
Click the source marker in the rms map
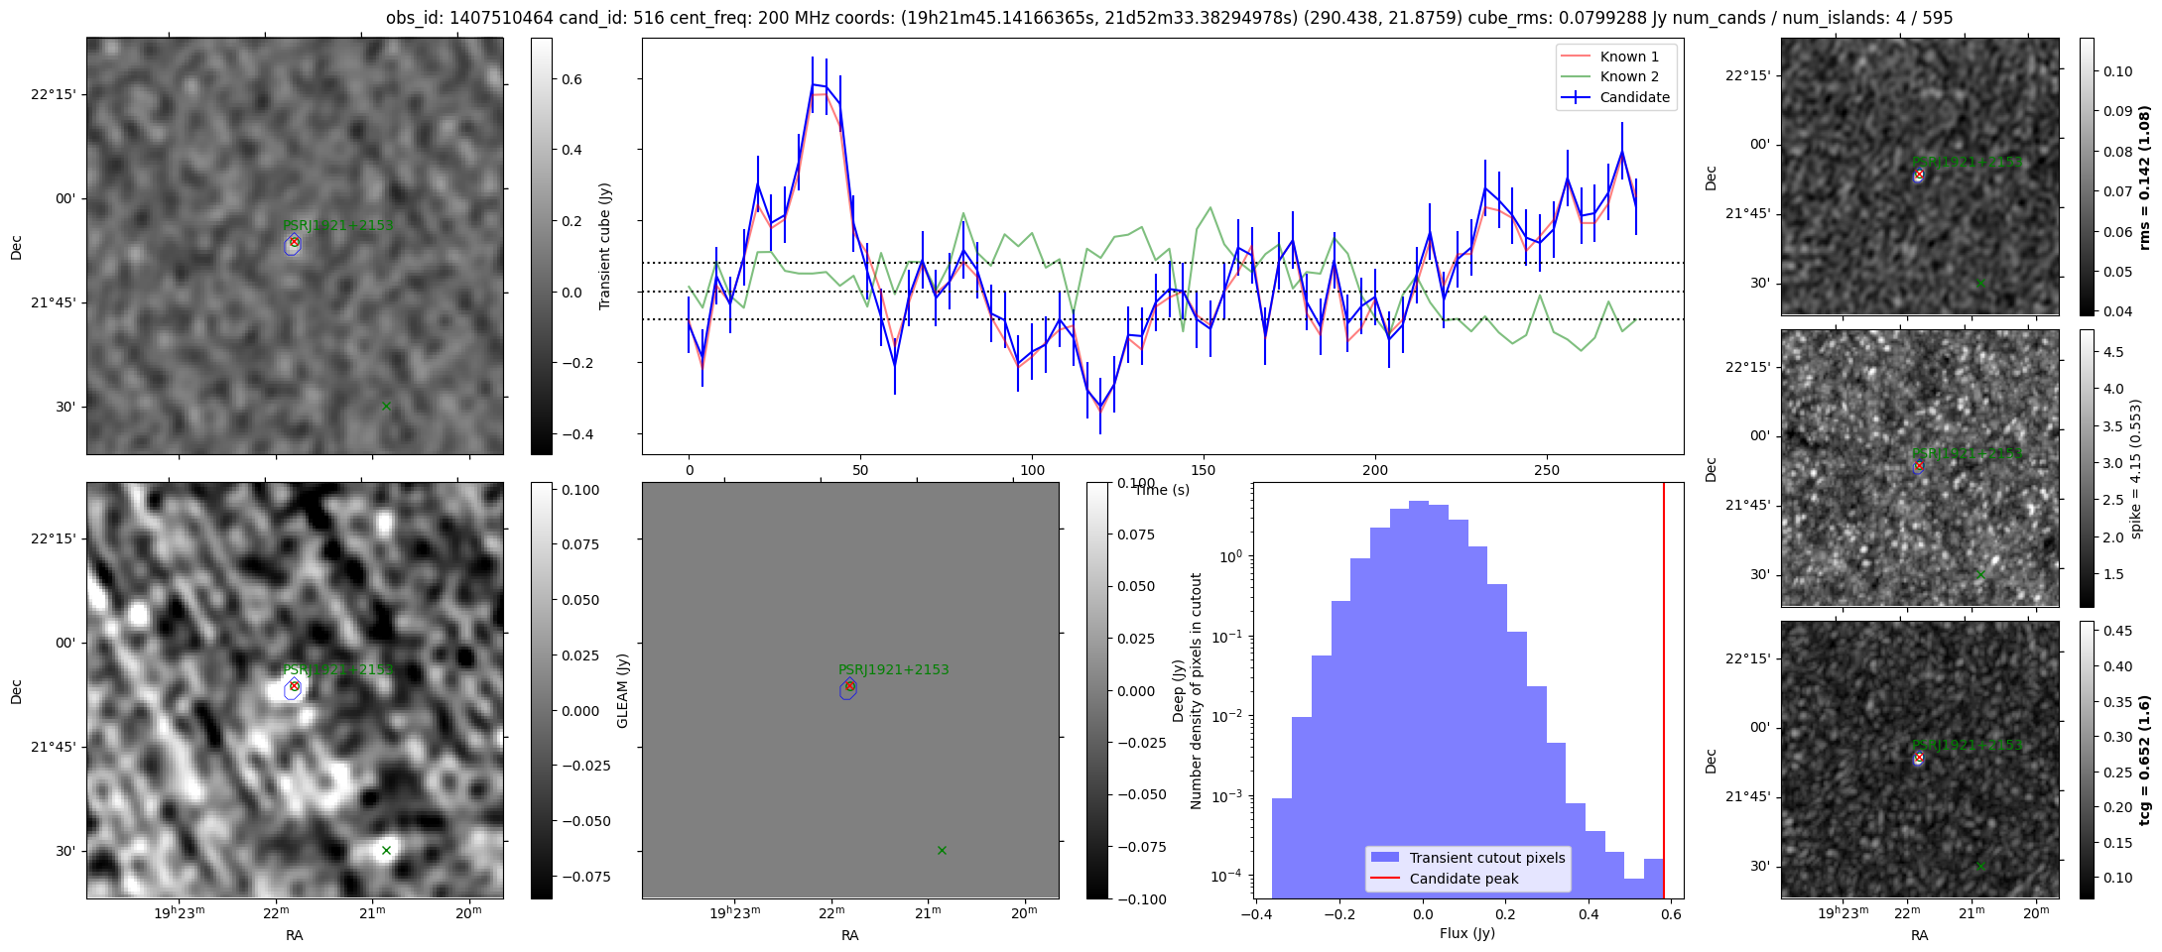[1919, 175]
